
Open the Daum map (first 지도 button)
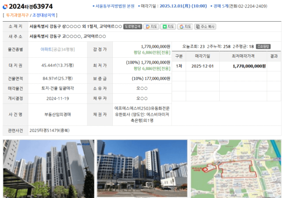(x=151, y=27)
